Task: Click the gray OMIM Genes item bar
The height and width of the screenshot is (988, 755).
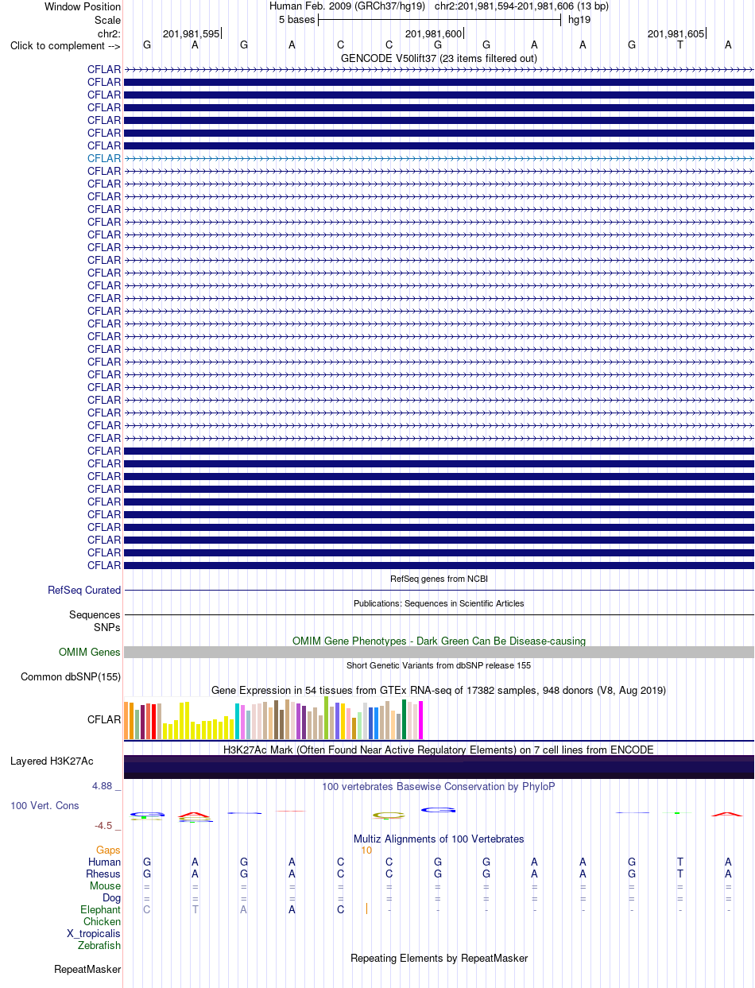Action: pos(439,652)
